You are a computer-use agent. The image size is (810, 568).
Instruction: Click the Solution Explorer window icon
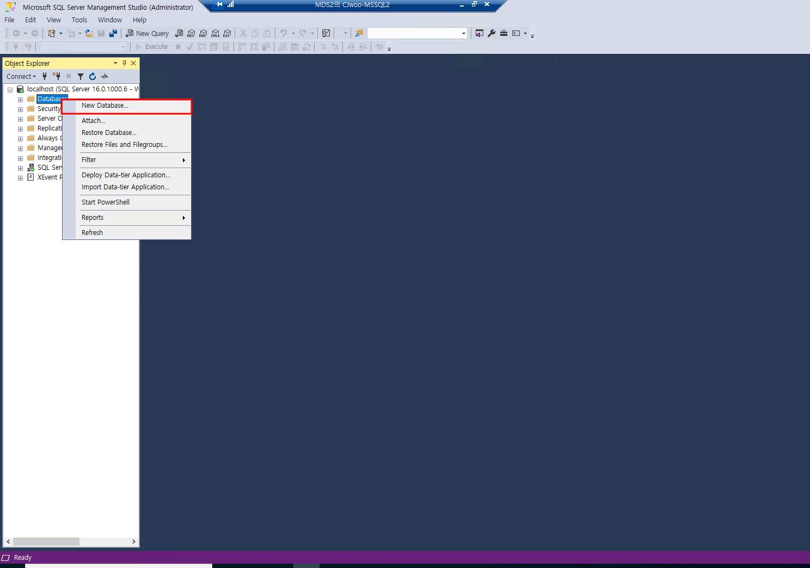(x=479, y=33)
